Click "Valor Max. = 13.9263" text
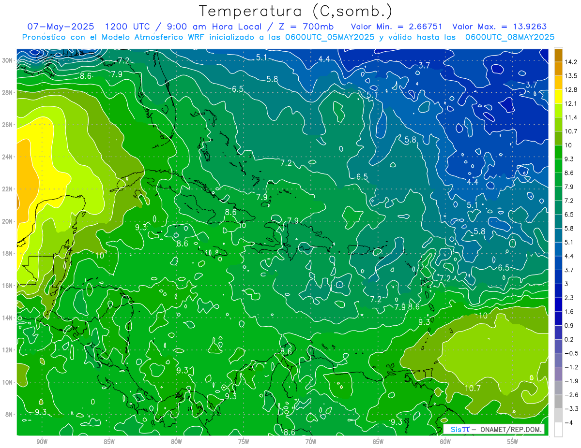Image resolution: width=581 pixels, height=448 pixels. [499, 27]
